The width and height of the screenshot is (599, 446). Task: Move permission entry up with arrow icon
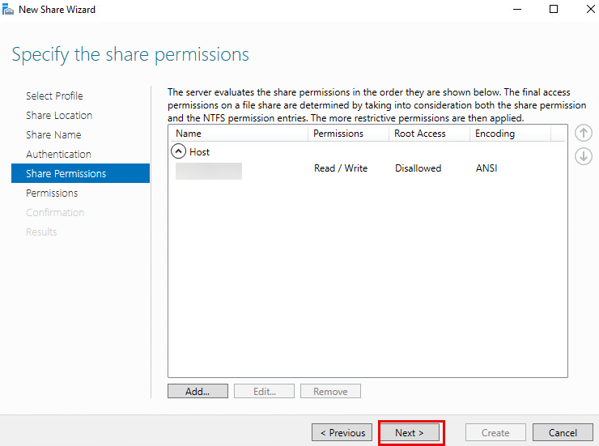583,134
